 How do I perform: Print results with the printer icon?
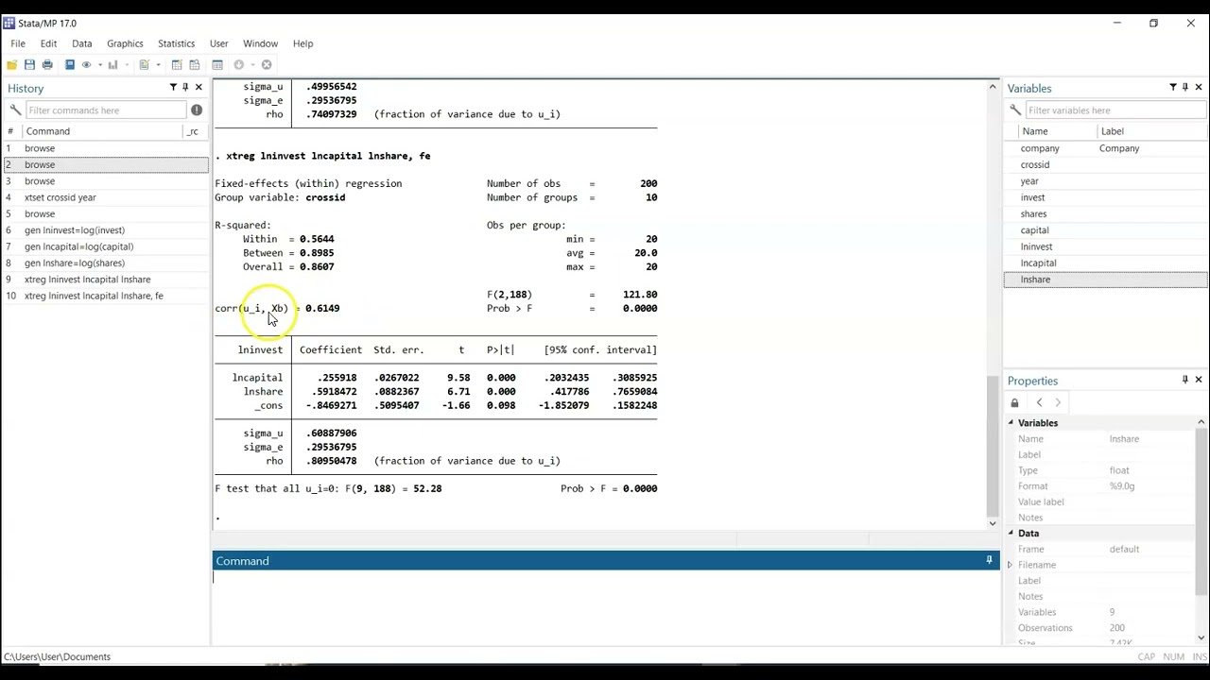pos(47,64)
